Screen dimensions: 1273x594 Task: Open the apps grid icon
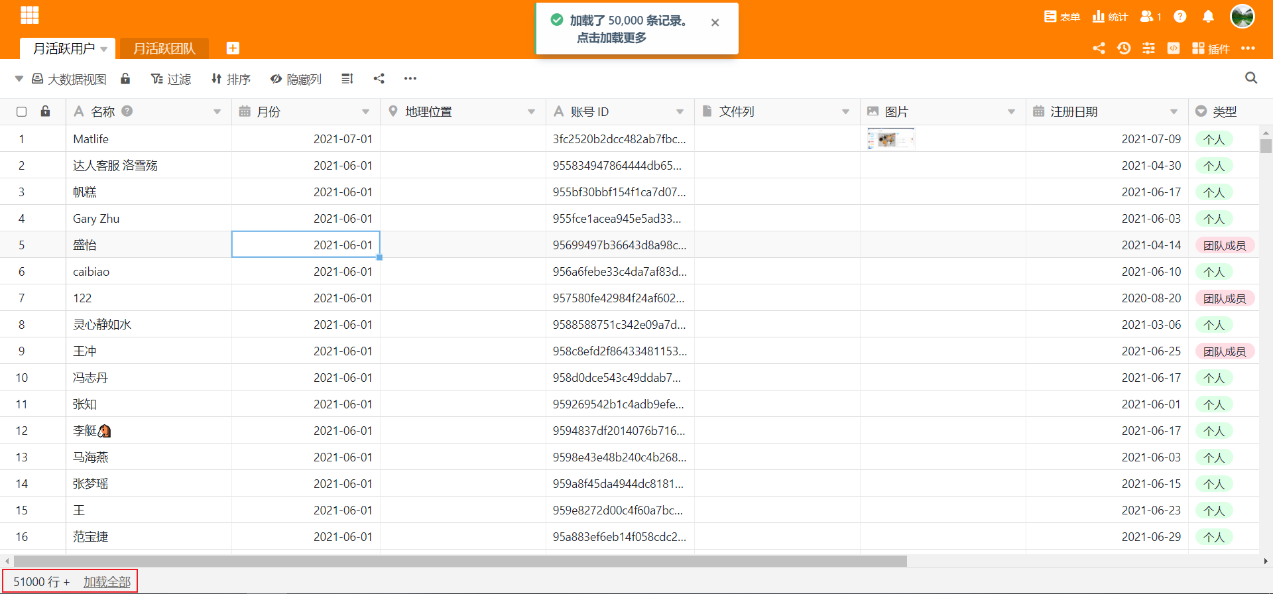[30, 15]
